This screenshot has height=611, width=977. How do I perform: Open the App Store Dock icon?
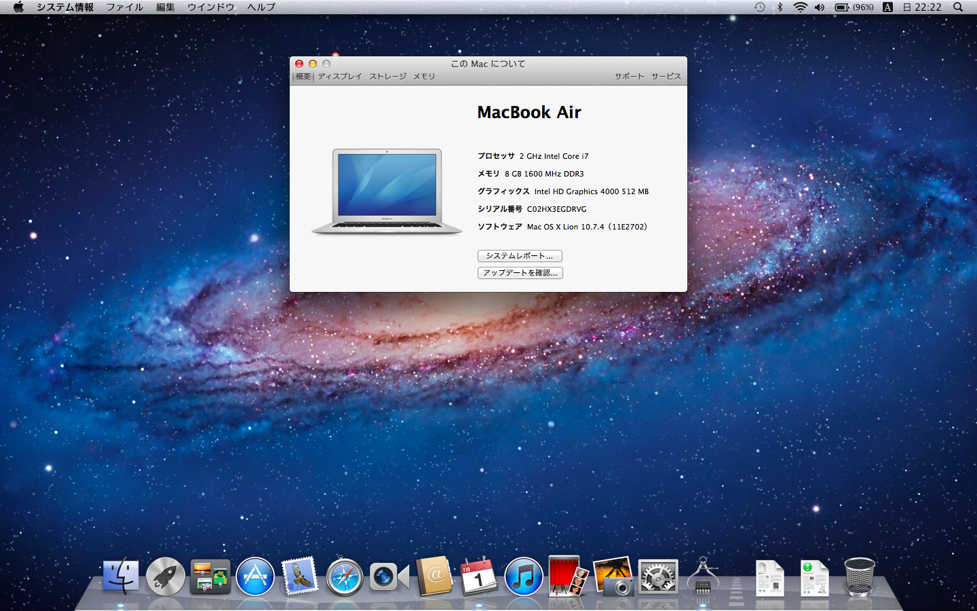(x=255, y=577)
